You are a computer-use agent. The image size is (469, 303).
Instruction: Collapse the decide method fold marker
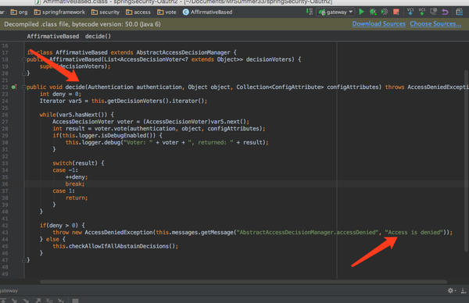[23, 87]
